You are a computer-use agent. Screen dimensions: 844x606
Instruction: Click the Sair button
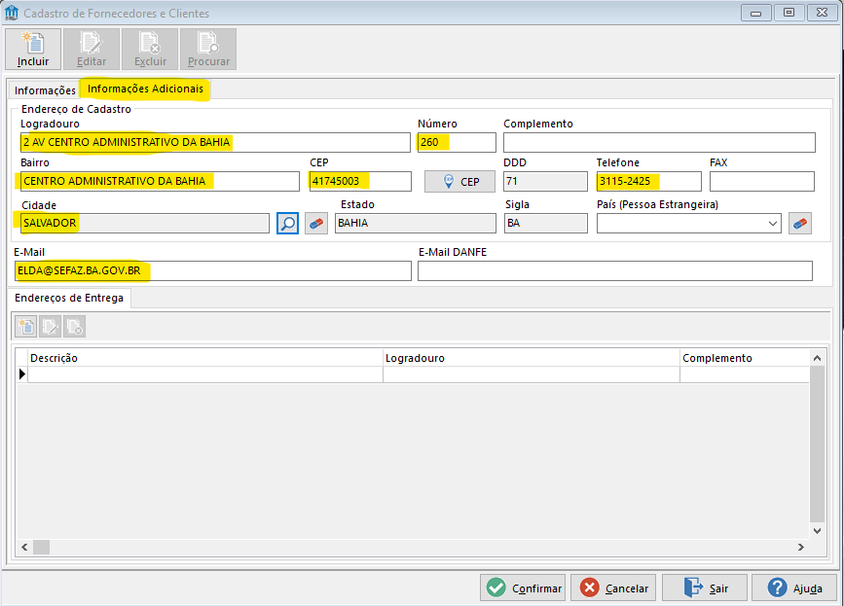pyautogui.click(x=705, y=588)
